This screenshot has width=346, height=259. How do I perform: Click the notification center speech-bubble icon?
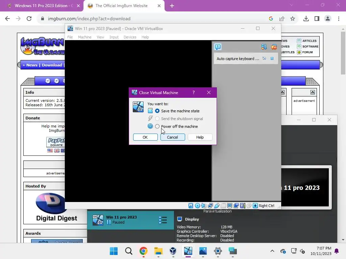(x=218, y=47)
